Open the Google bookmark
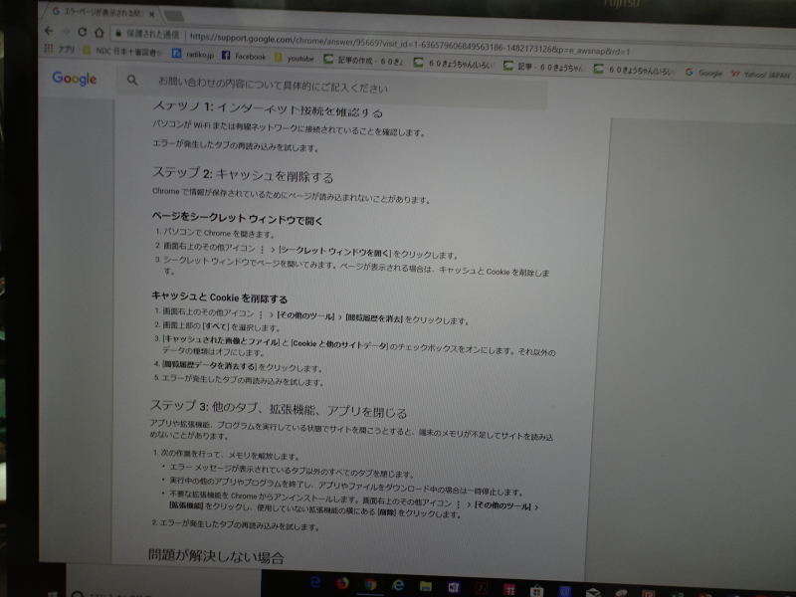Screen dimensions: 796x597 tap(703, 73)
